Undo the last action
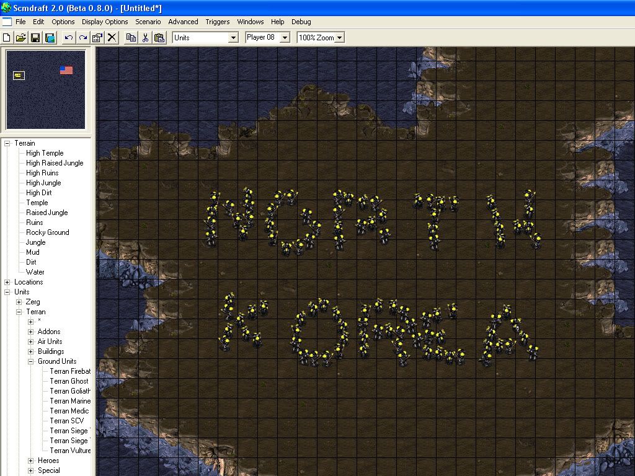This screenshot has width=635, height=476. pyautogui.click(x=68, y=38)
